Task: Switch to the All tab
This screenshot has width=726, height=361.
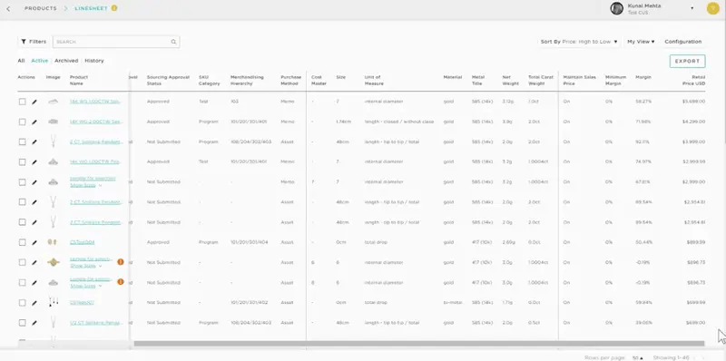Action: (x=21, y=61)
